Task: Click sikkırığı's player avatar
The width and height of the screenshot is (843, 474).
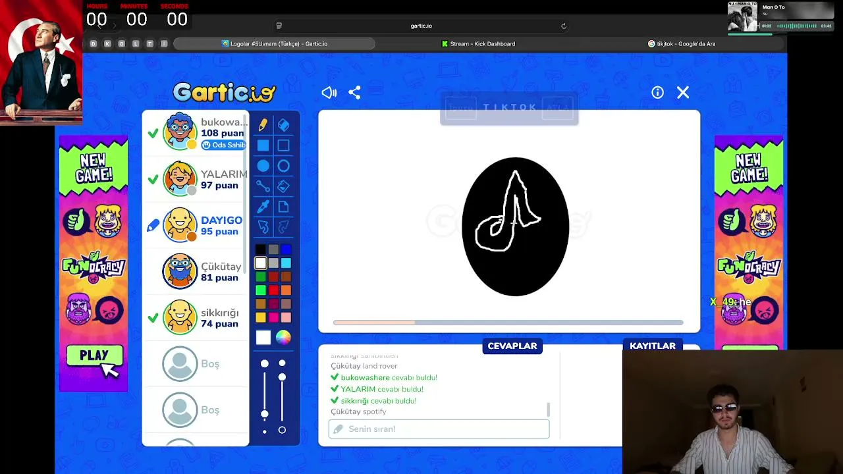Action: pos(180,317)
